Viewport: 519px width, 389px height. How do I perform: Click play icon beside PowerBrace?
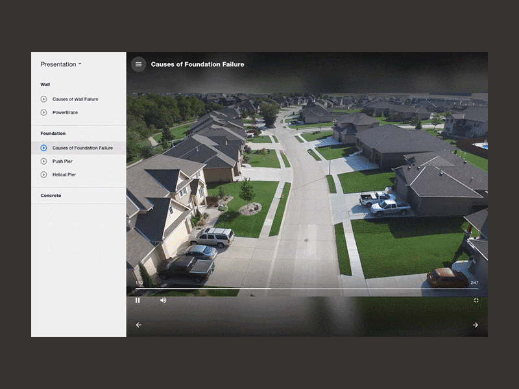(43, 112)
